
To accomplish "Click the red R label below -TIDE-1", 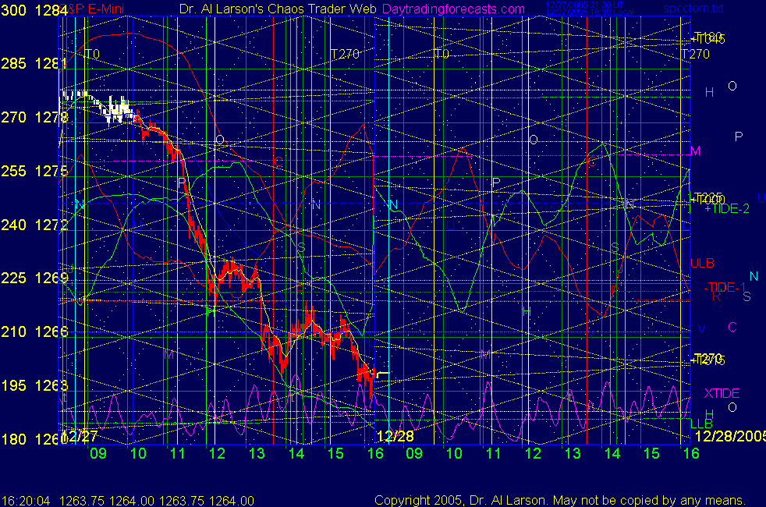I will pos(716,296).
